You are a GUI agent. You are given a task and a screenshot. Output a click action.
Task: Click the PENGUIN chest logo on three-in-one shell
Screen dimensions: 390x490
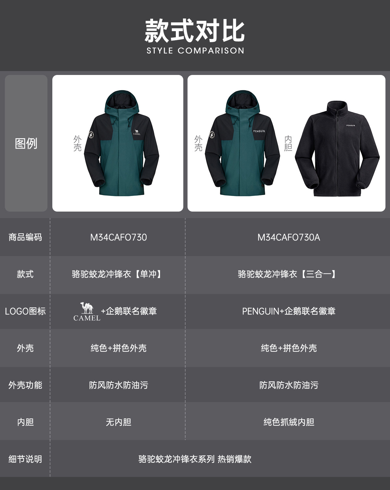pos(259,131)
